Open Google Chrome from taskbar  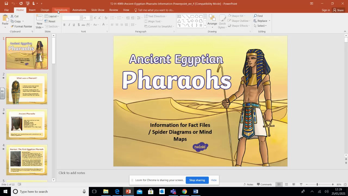point(184,192)
